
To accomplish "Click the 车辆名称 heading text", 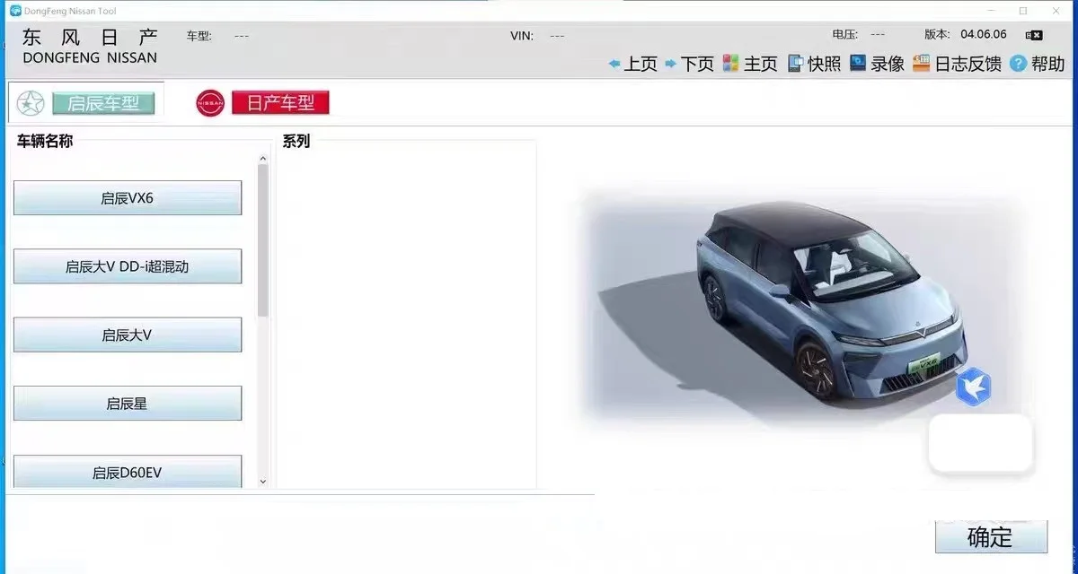I will point(45,141).
